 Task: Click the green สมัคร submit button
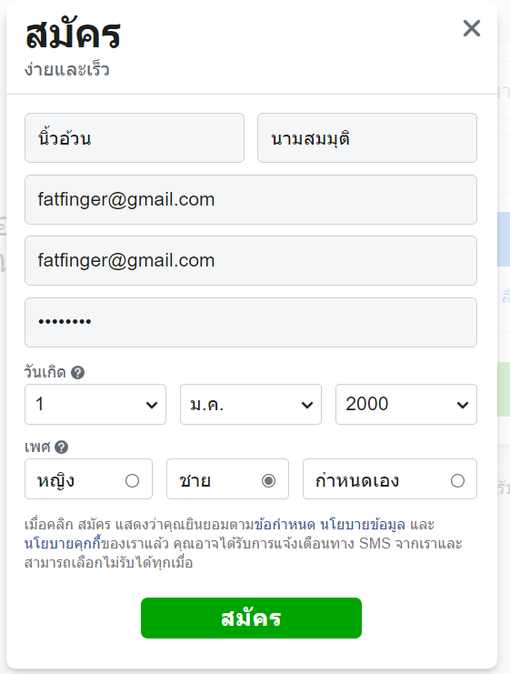251,618
